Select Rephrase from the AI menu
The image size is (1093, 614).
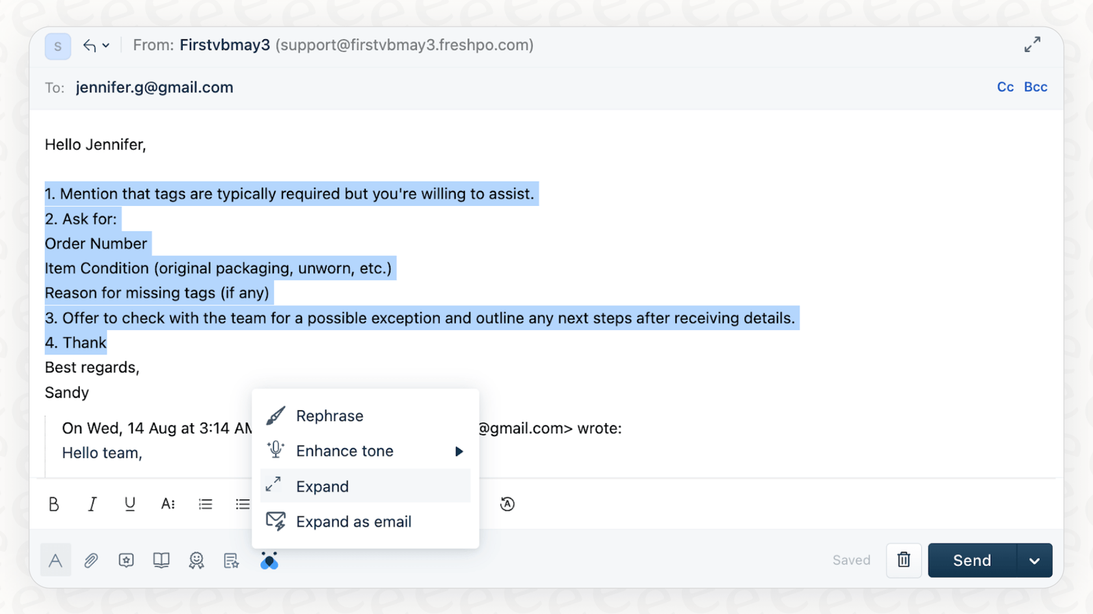click(329, 416)
